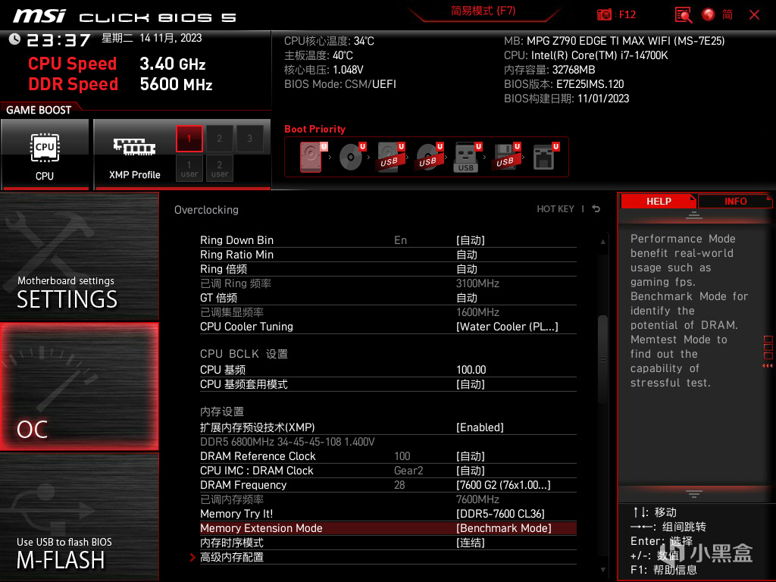Click the clock showing 23:37
The image size is (776, 582).
click(x=58, y=39)
